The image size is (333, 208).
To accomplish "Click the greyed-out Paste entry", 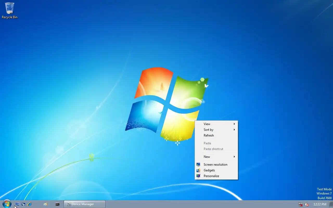I will 216,143.
